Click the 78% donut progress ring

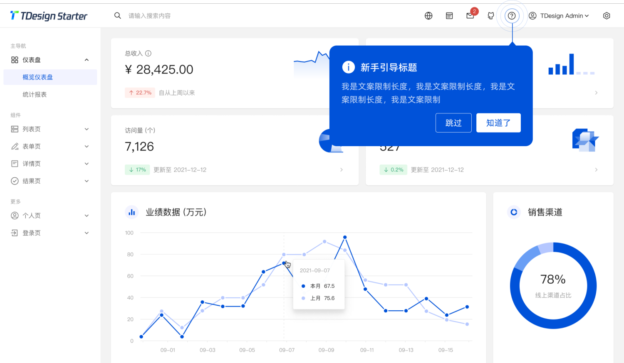[553, 285]
